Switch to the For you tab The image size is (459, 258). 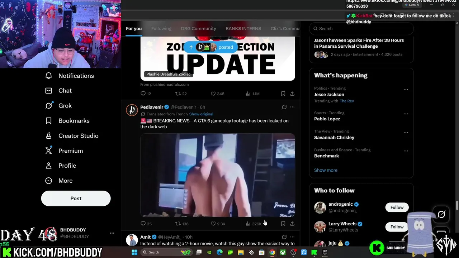134,29
